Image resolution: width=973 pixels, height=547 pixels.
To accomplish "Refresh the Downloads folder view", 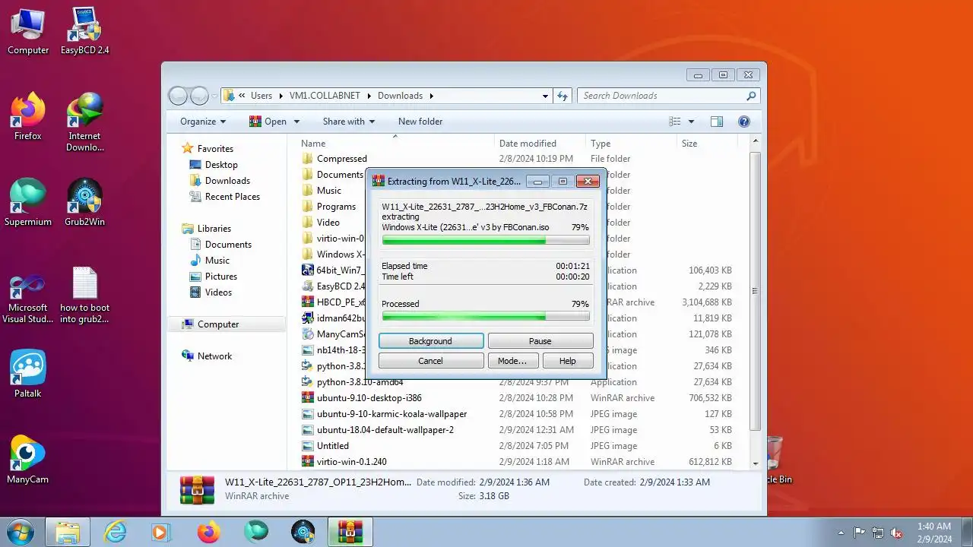I will pyautogui.click(x=563, y=96).
